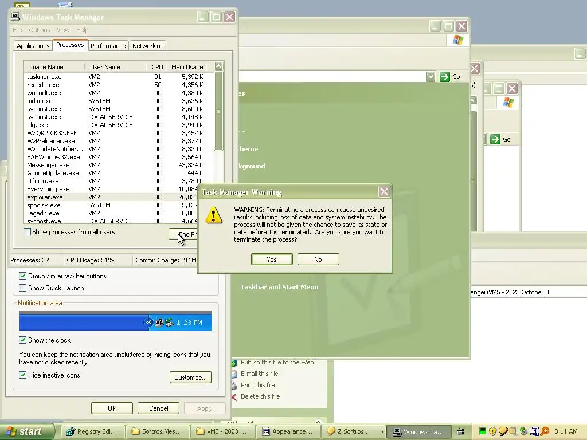Switch to the VM5 - 2023 folder taskbar button
Screen dimensions: 587x440
(x=222, y=431)
